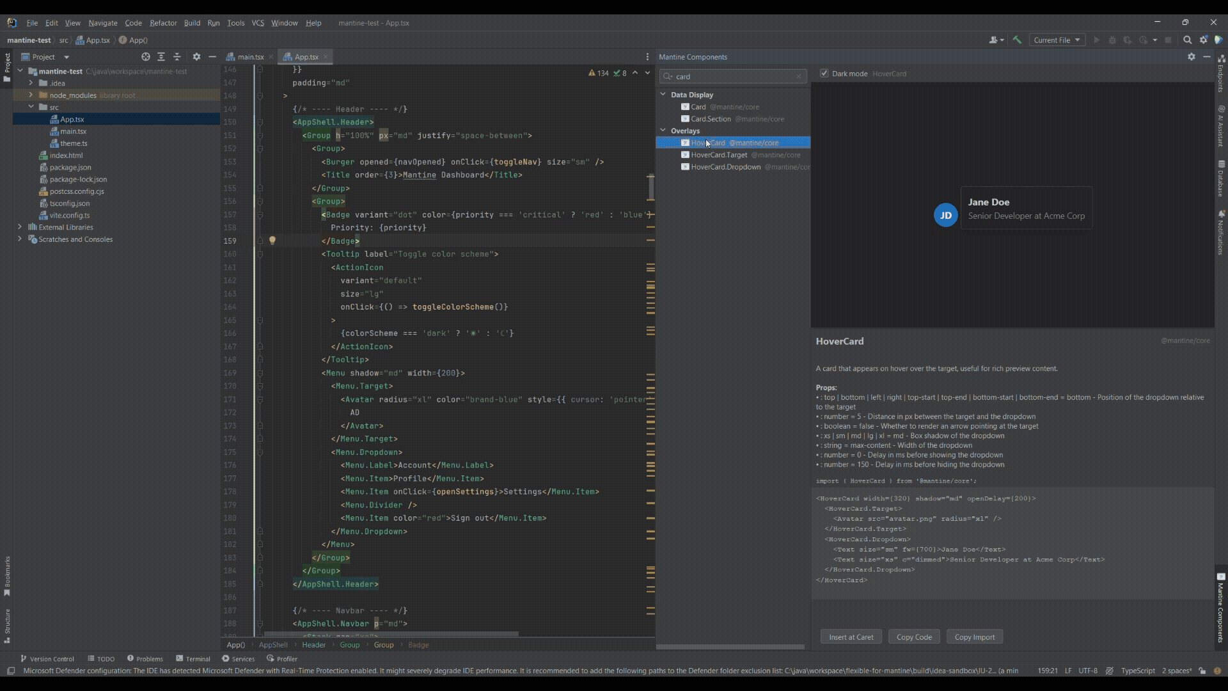Select HoverCard.Dropdown in component list
This screenshot has width=1228, height=691.
point(733,167)
